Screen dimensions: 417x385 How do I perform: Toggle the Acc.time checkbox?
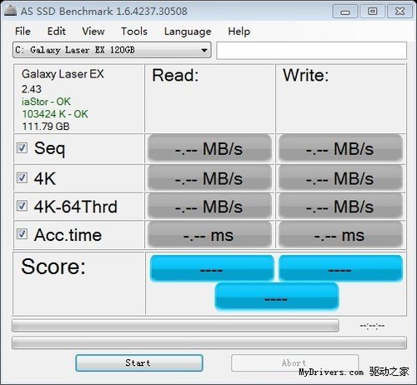(x=22, y=234)
